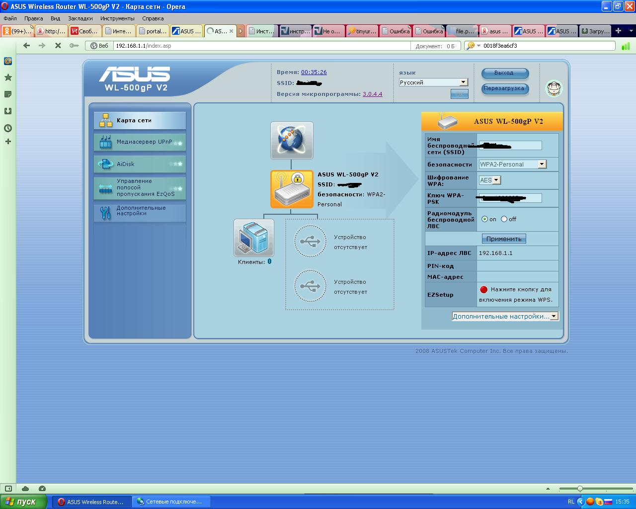The height and width of the screenshot is (509, 636).
Task: Go forward using browser forward arrow
Action: pos(42,45)
